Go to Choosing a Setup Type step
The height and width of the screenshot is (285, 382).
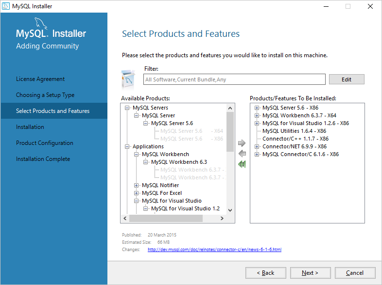[x=45, y=95]
